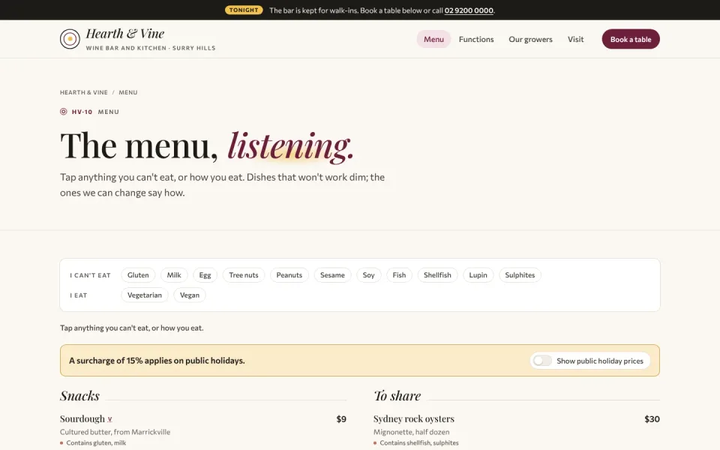Click the TONIGHT badge in top banner
720x450 pixels.
click(244, 10)
